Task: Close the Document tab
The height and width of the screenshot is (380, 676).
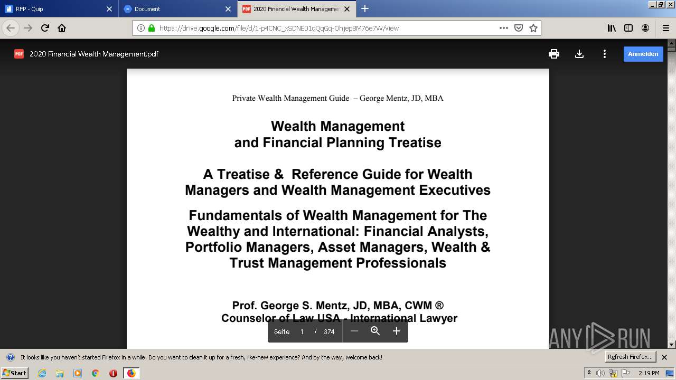Action: [228, 9]
